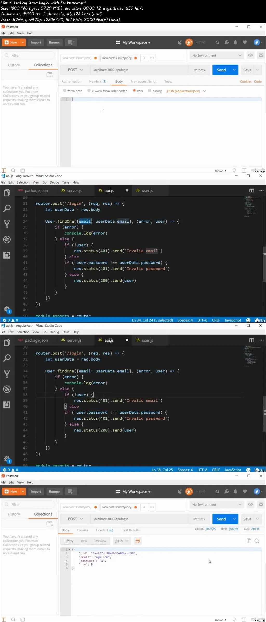Click feedback smiley in VS Code status bar at Ln 38

pyautogui.click(x=248, y=470)
